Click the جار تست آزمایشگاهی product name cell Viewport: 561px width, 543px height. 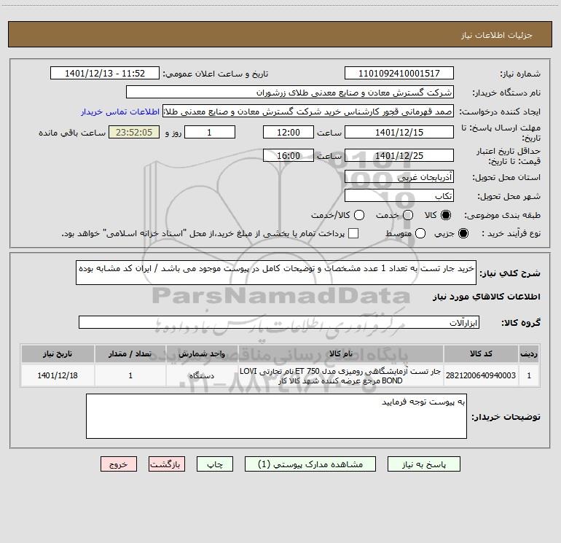pyautogui.click(x=341, y=375)
